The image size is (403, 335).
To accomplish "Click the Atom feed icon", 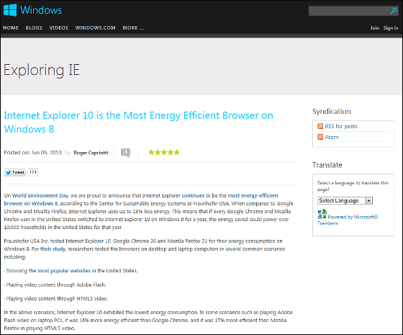I will (x=320, y=137).
